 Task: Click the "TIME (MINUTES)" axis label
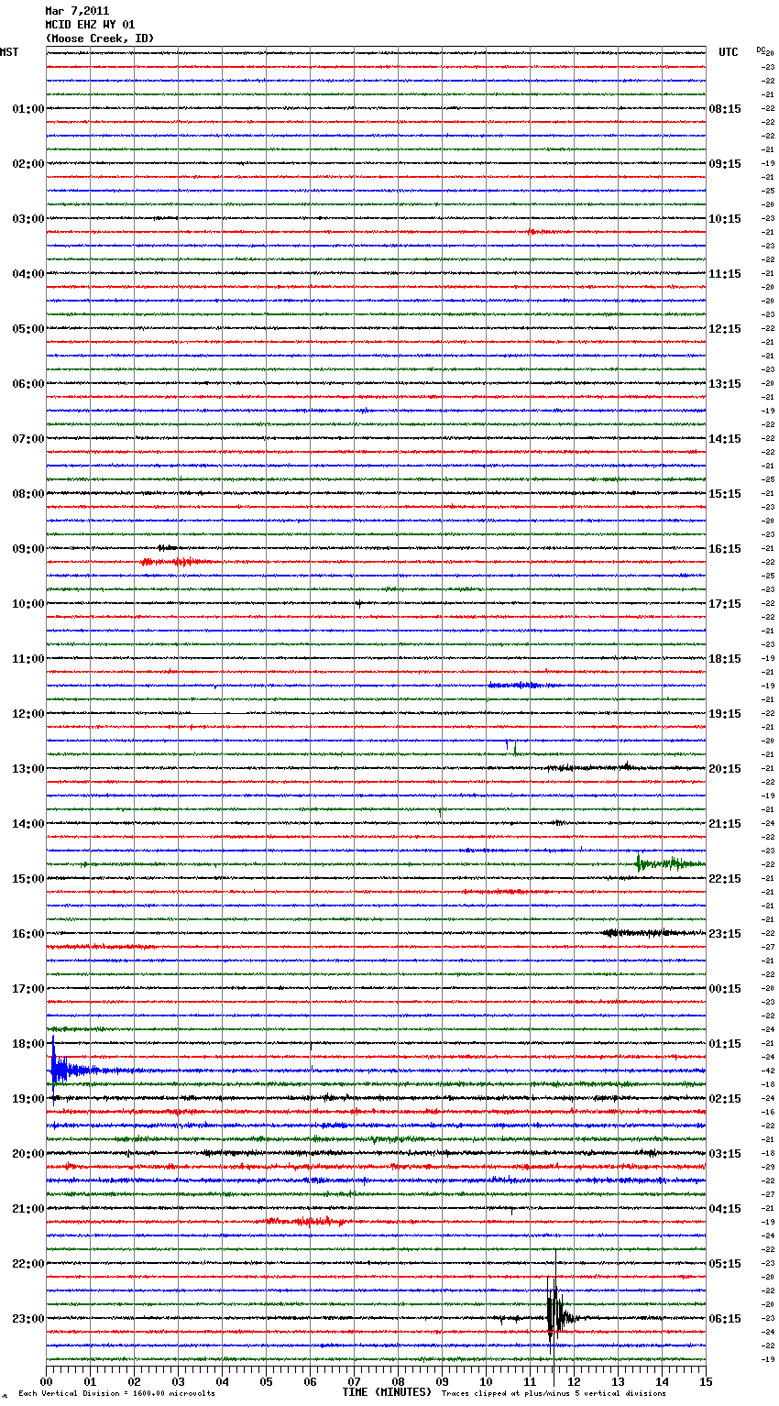click(386, 1392)
